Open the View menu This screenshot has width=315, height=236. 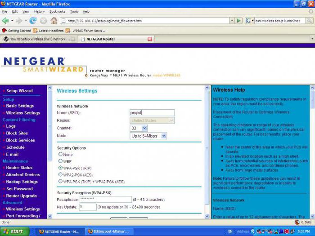26,11
